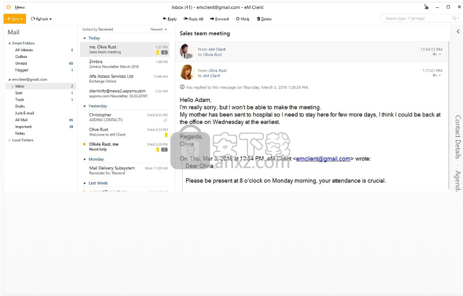Click the Sorted by Received header
The height and width of the screenshot is (296, 463).
click(x=98, y=29)
